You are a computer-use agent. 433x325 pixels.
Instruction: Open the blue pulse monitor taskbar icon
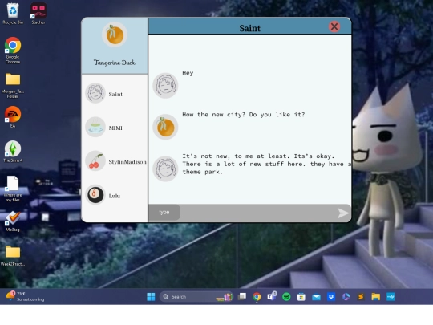click(391, 297)
